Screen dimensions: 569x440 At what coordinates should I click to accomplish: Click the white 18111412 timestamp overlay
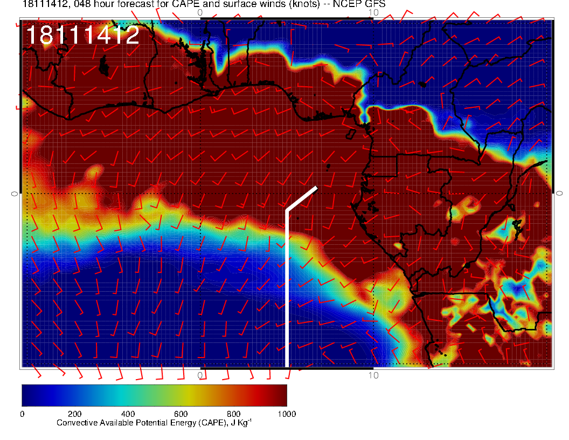(82, 36)
